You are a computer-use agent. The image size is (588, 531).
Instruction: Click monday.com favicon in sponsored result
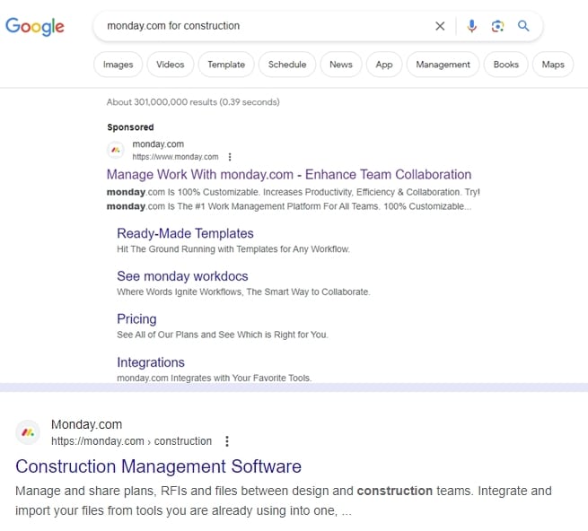[116, 150]
